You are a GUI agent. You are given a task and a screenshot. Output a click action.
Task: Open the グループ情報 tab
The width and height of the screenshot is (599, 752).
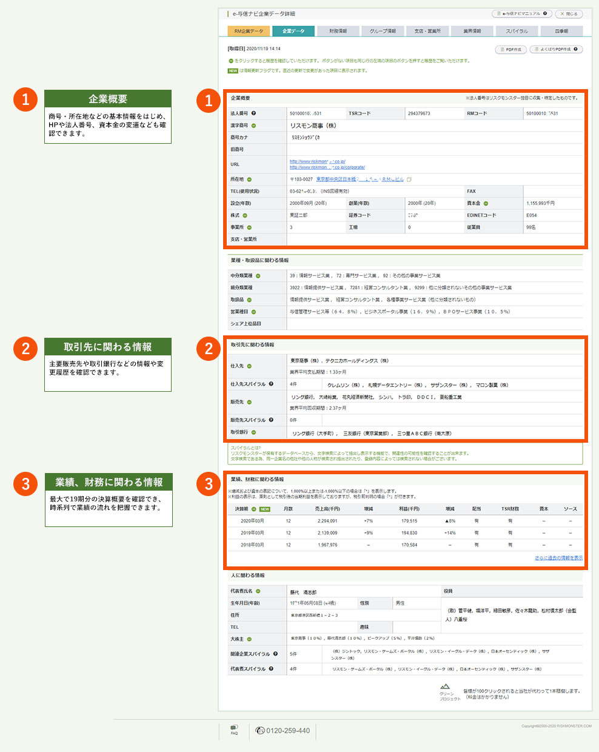pos(383,31)
